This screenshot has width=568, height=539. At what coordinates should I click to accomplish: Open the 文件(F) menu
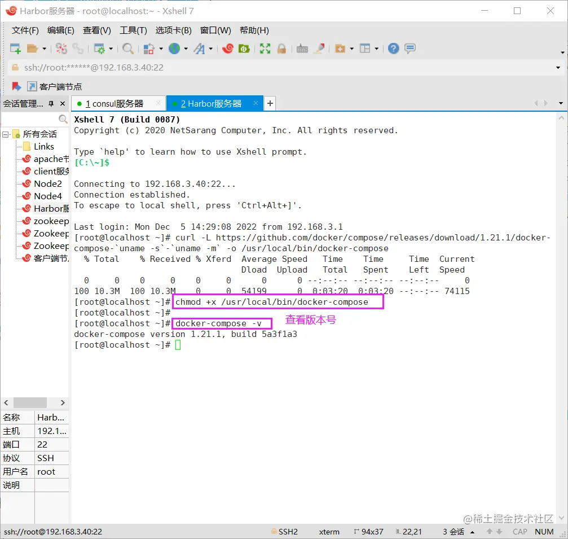pyautogui.click(x=25, y=30)
